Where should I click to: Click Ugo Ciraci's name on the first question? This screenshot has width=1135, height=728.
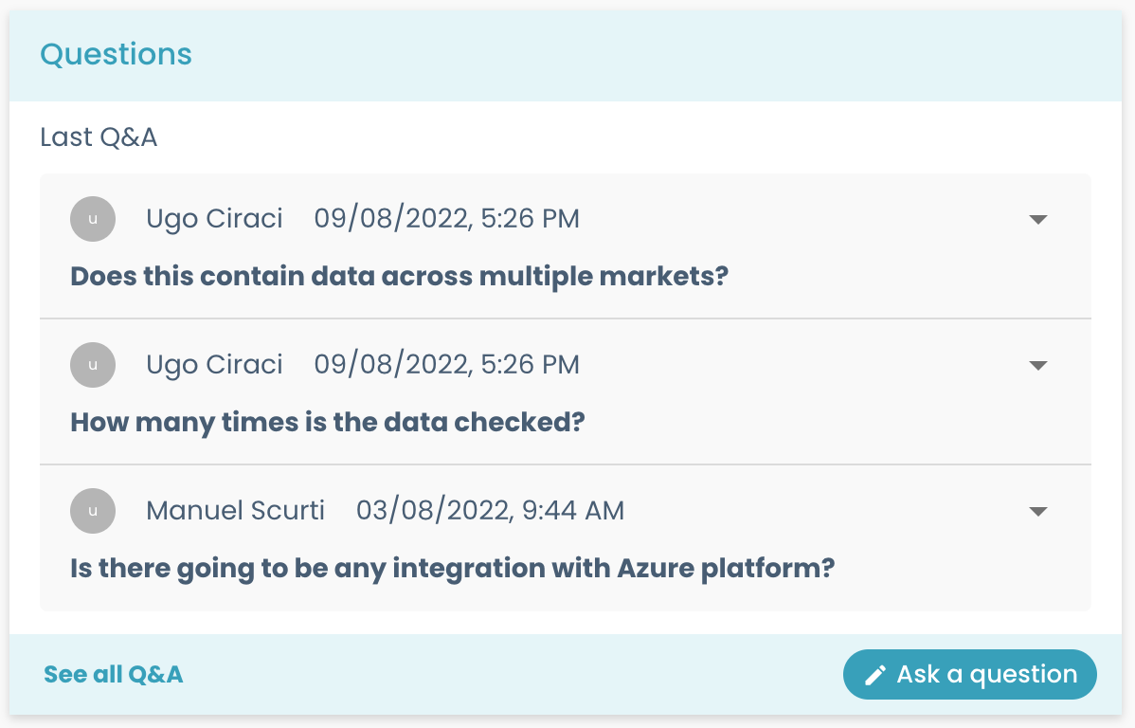[214, 218]
